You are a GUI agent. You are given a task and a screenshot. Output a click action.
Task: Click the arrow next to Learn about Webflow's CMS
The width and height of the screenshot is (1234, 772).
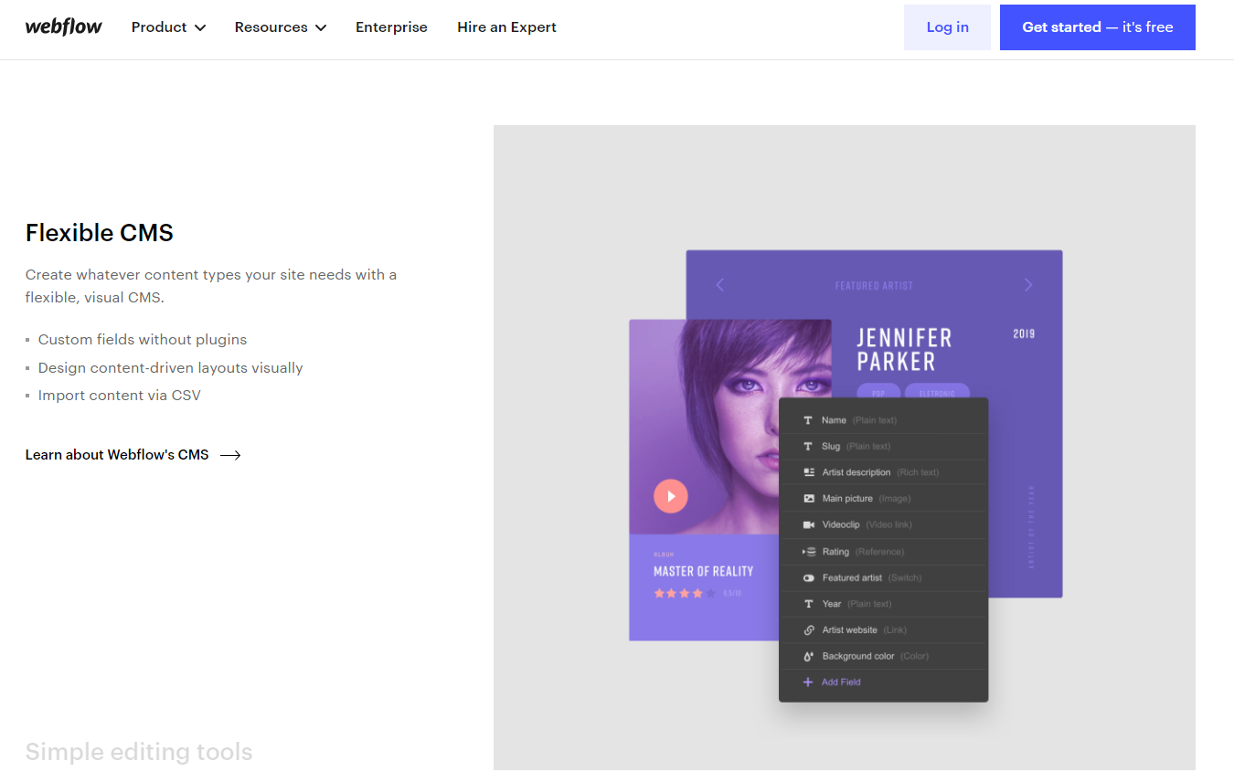pos(230,455)
